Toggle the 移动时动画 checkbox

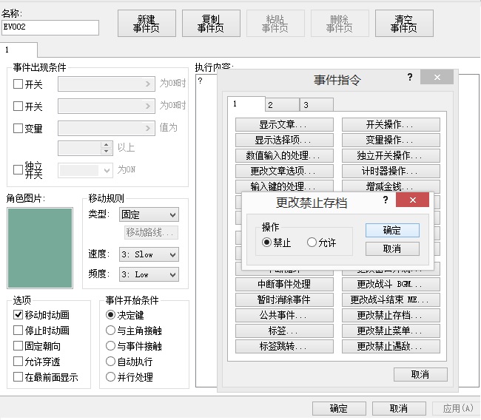click(x=18, y=314)
